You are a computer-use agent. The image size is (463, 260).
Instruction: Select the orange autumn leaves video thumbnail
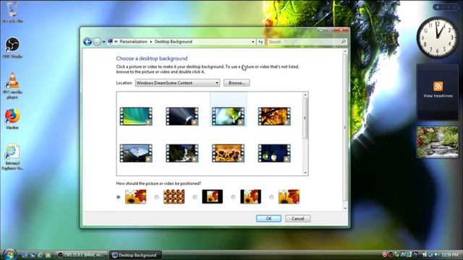tap(274, 116)
